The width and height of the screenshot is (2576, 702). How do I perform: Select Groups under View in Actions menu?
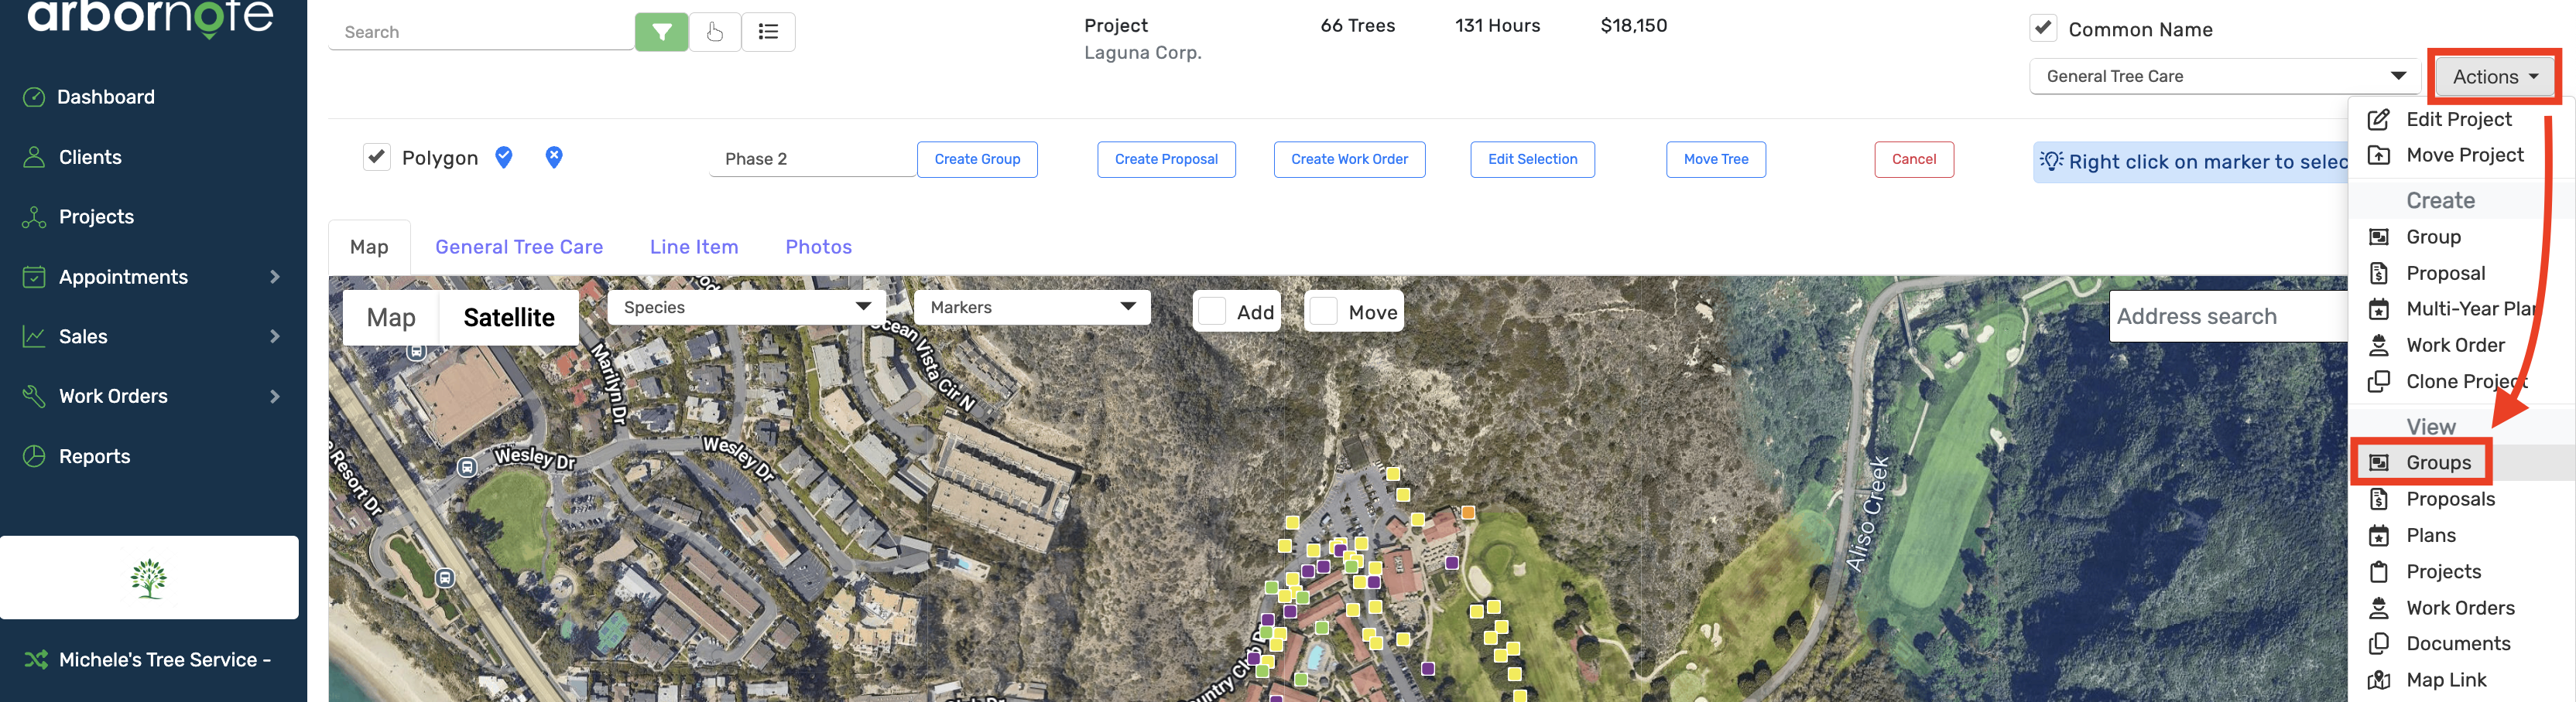point(2437,462)
